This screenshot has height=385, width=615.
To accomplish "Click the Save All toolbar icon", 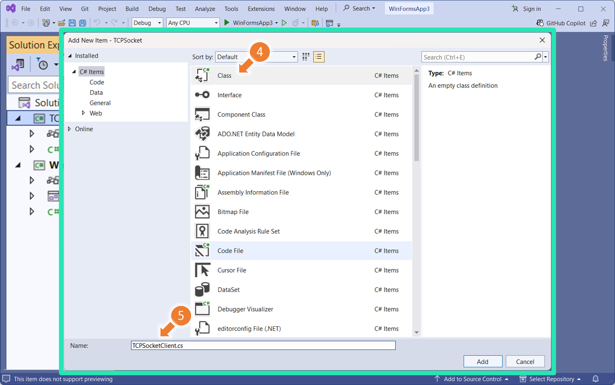I will (83, 23).
